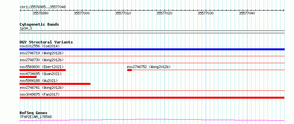The image size is (294, 124).
Task: Open the esv2746741 (Wong2012b) variant
Action: tap(42, 87)
